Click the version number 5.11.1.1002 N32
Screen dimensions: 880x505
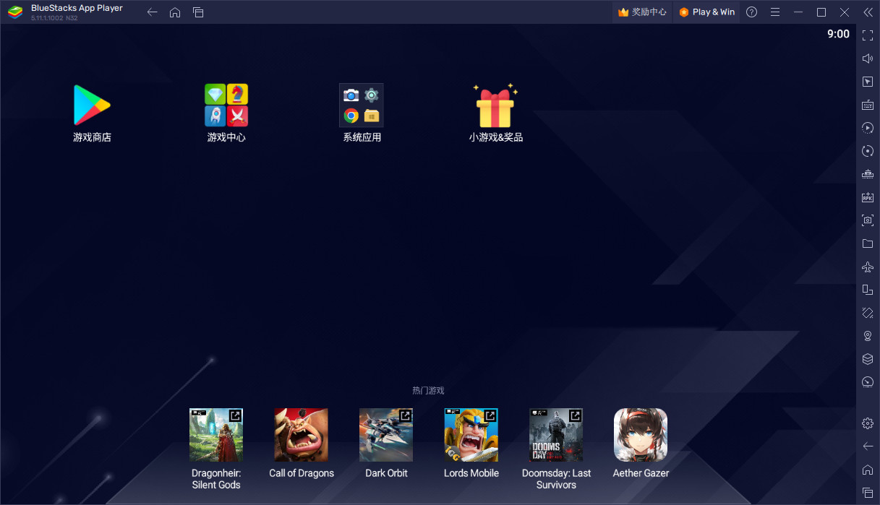point(54,18)
